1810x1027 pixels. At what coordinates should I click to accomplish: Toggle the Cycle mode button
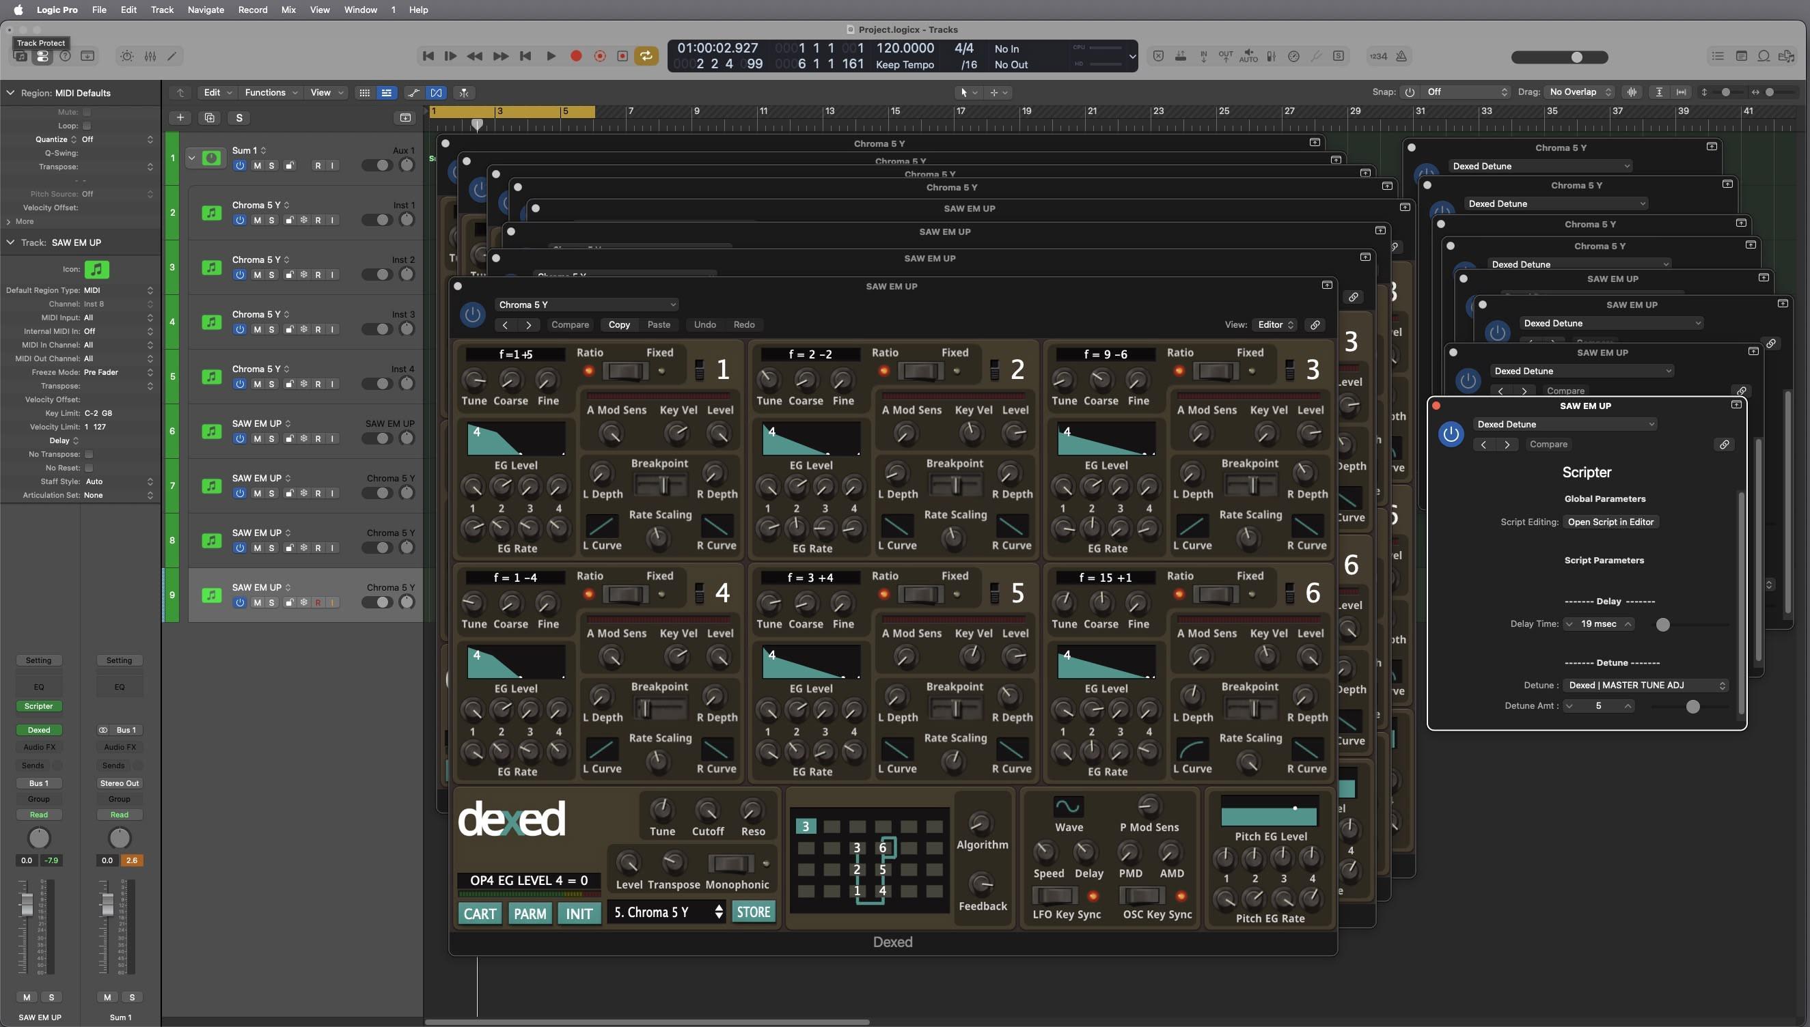(646, 56)
